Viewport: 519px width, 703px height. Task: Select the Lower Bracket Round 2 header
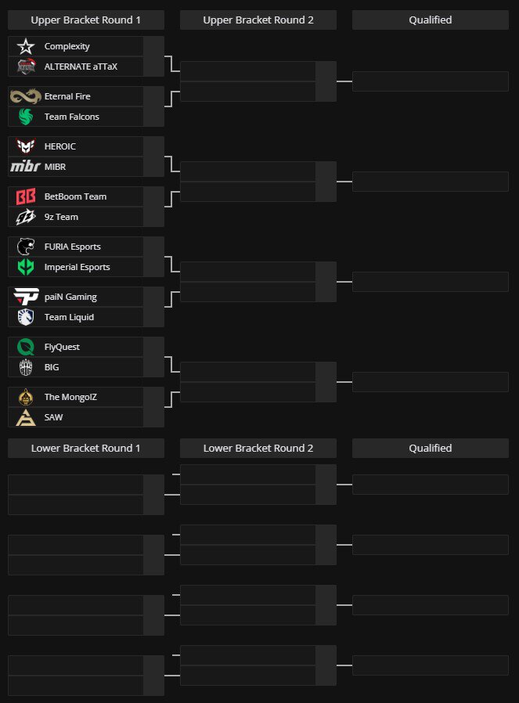click(x=258, y=448)
